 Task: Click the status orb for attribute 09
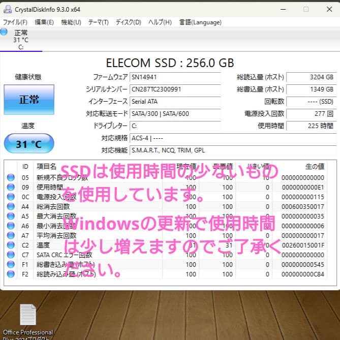tap(11, 187)
